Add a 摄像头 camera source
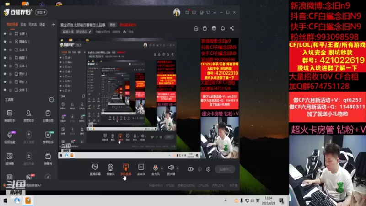This screenshot has width=366, height=206. (110, 169)
